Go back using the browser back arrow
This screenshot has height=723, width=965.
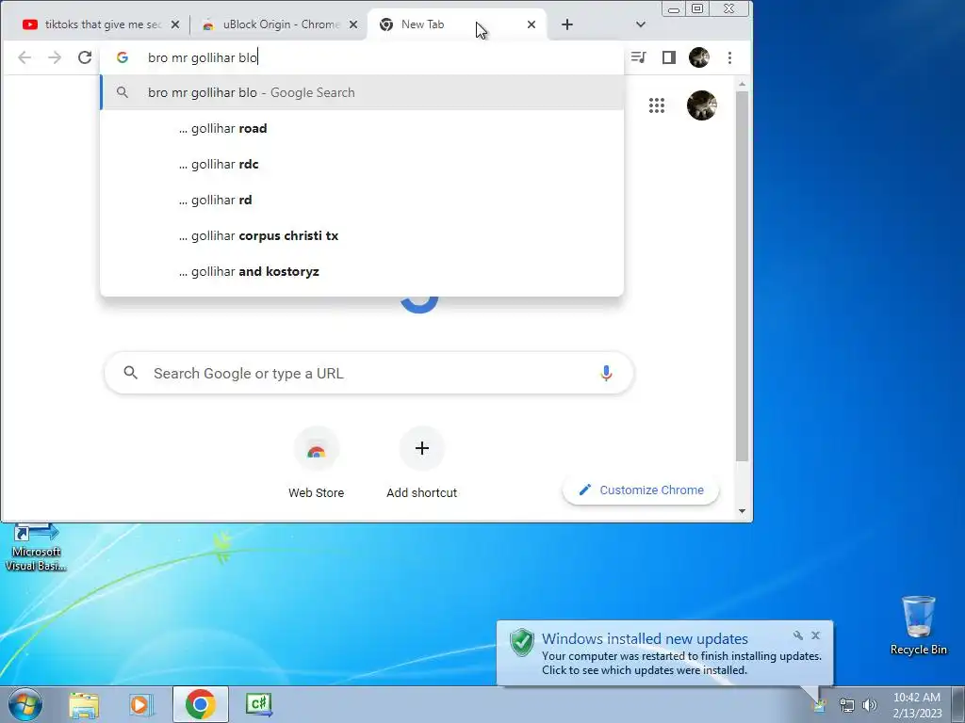24,57
